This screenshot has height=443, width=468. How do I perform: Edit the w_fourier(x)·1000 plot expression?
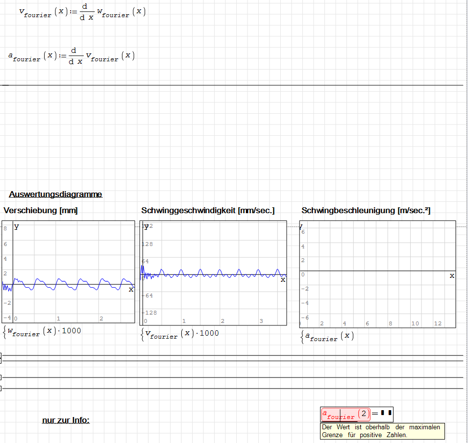(44, 332)
